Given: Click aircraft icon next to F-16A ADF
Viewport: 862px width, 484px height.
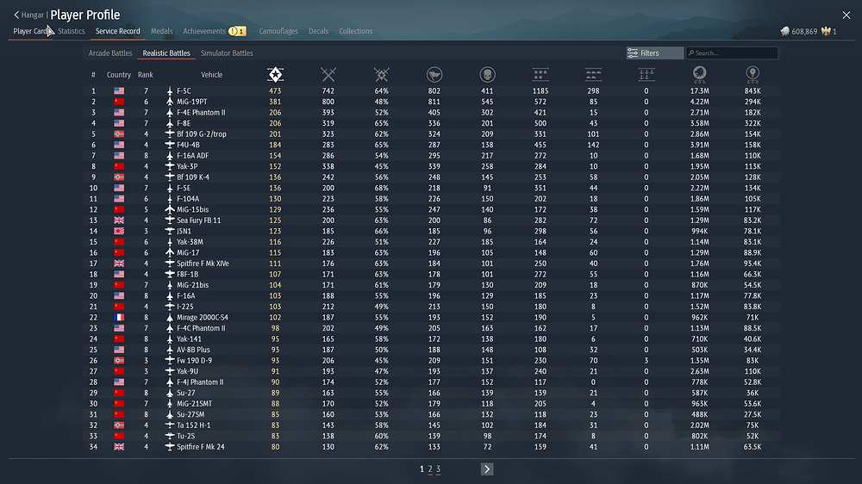Looking at the screenshot, I should [x=169, y=156].
